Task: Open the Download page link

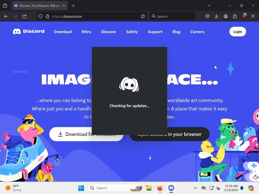Action: 63,32
